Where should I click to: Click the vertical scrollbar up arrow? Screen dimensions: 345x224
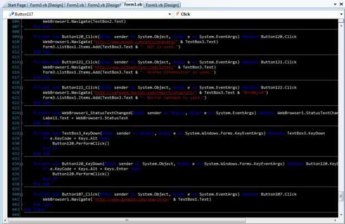341,26
